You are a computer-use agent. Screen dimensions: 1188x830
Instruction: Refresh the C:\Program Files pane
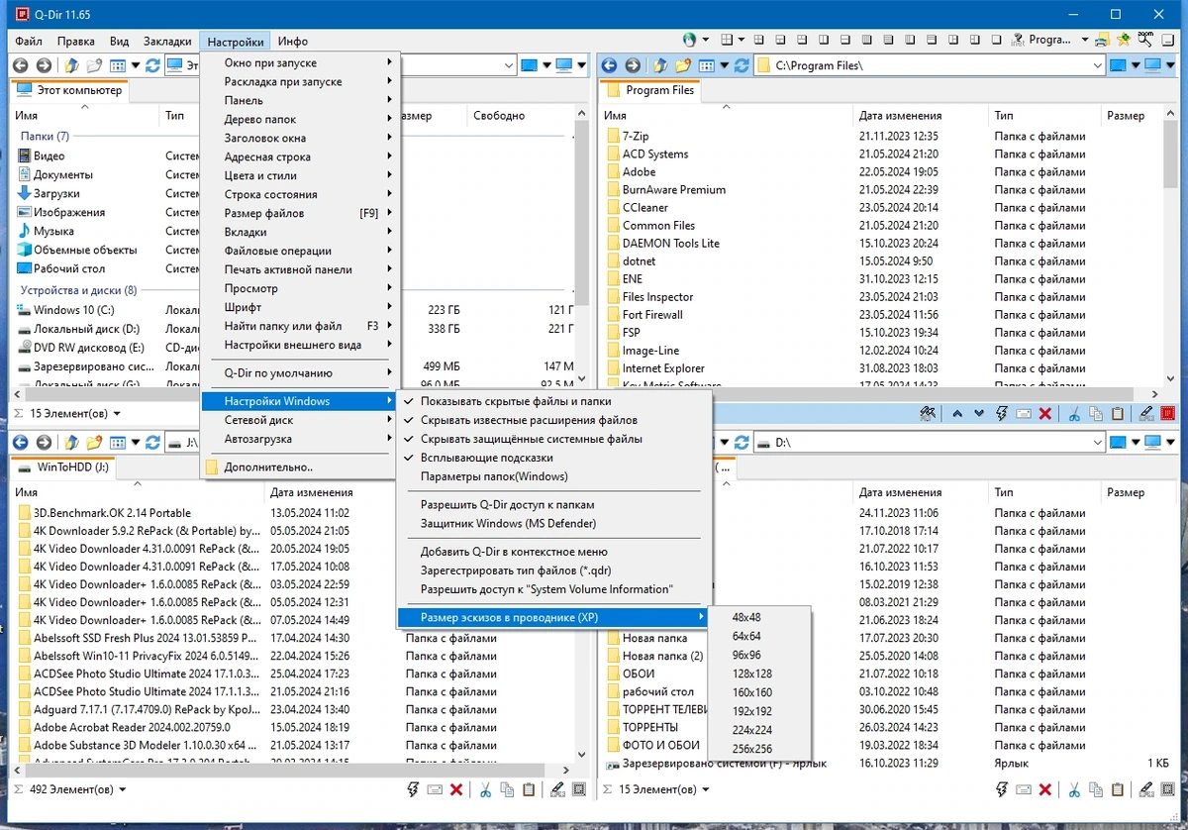[x=742, y=65]
